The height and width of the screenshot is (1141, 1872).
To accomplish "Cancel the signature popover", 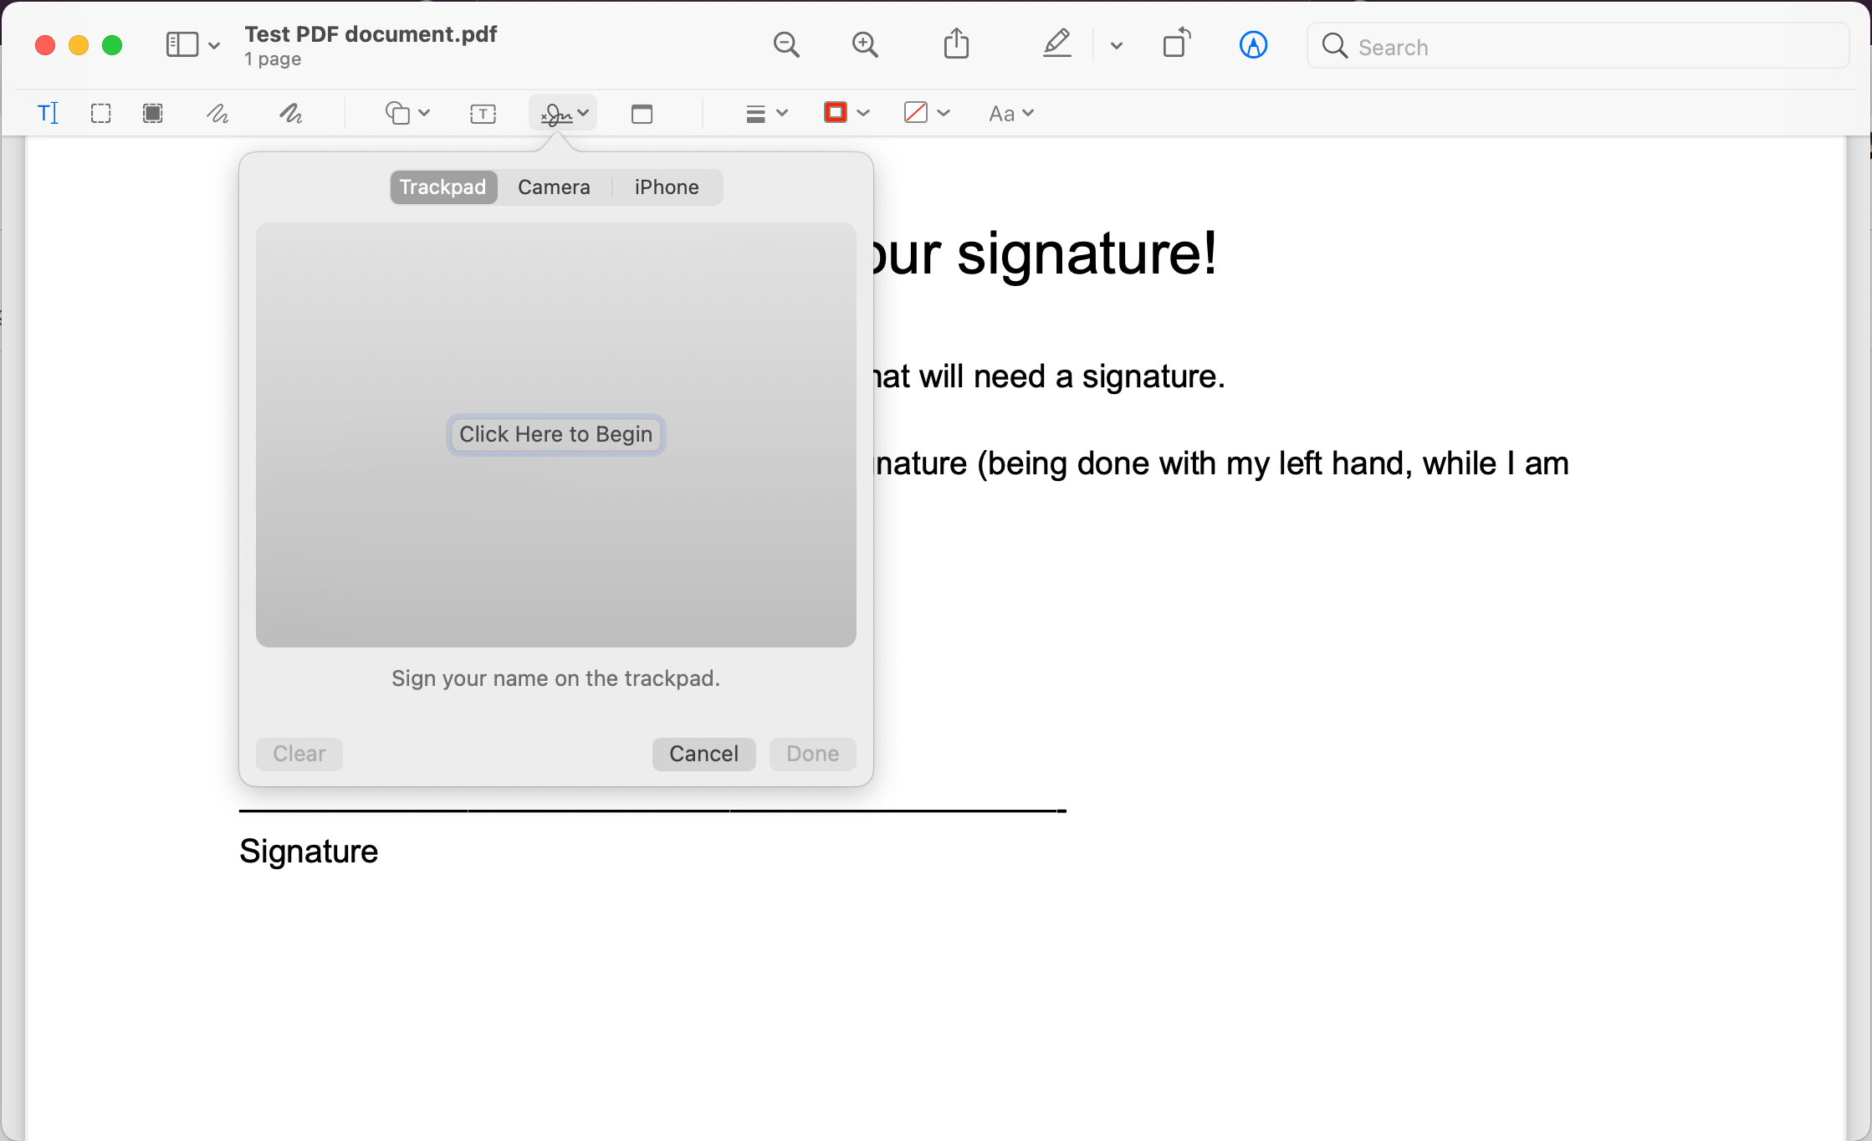I will 703,754.
